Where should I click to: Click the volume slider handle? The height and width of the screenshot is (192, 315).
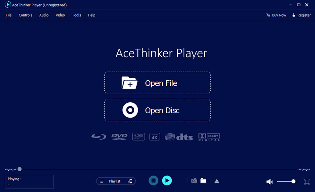[x=293, y=181]
